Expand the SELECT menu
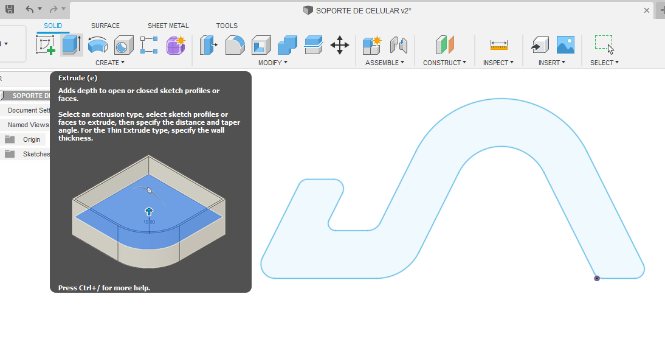Viewport: 665px width, 353px height. 604,63
